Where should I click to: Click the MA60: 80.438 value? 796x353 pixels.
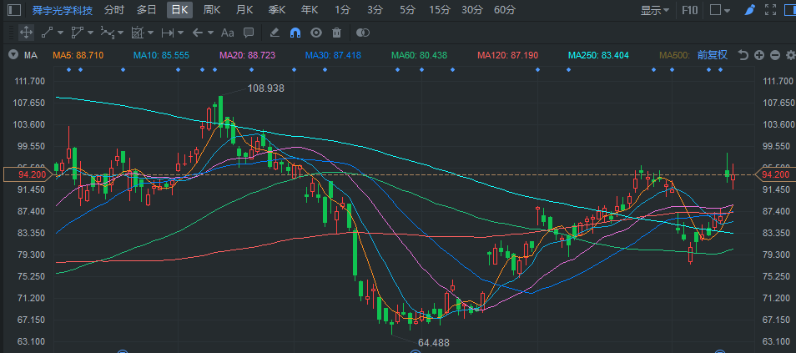click(420, 55)
